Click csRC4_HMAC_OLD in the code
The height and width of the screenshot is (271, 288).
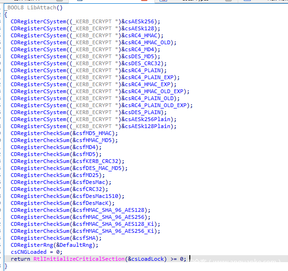point(147,42)
